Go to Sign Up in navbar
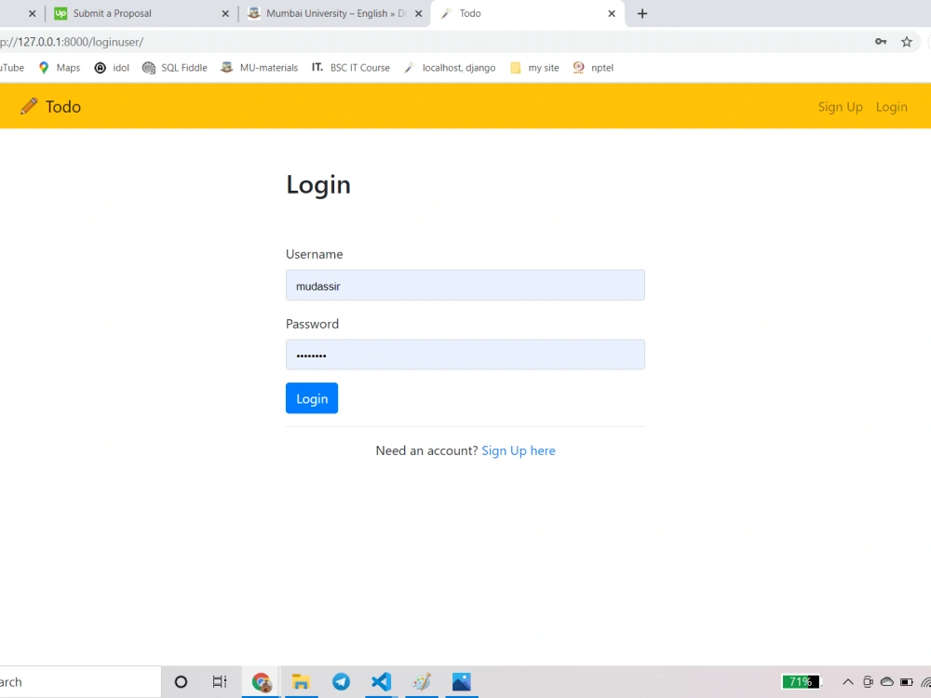The width and height of the screenshot is (931, 698). (840, 107)
